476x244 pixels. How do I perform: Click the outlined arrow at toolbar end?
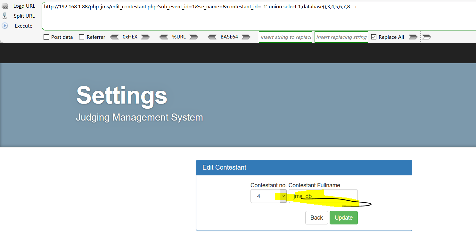click(x=427, y=37)
